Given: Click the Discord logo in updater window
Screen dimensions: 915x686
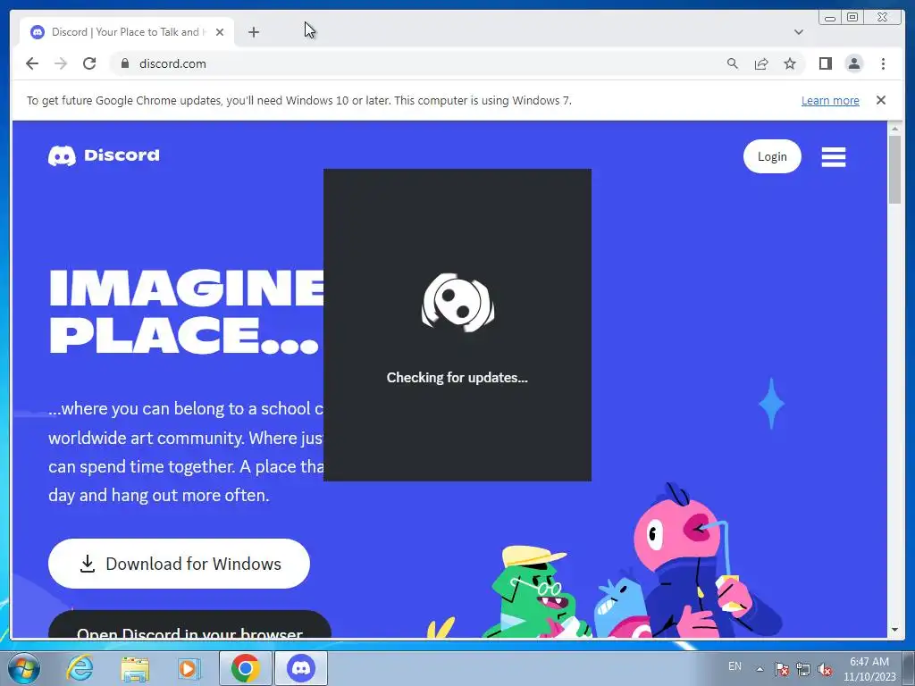Looking at the screenshot, I should [x=457, y=303].
